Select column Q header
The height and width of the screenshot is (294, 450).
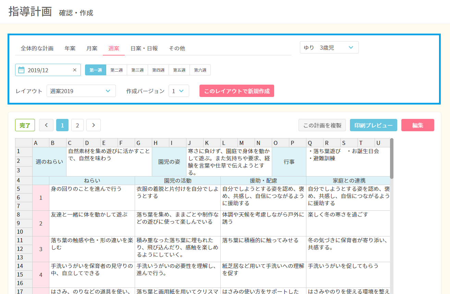(x=315, y=143)
